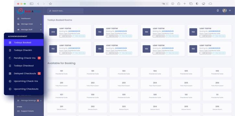Select Deluxe Room 301
235x116 pixels.
(x=62, y=108)
